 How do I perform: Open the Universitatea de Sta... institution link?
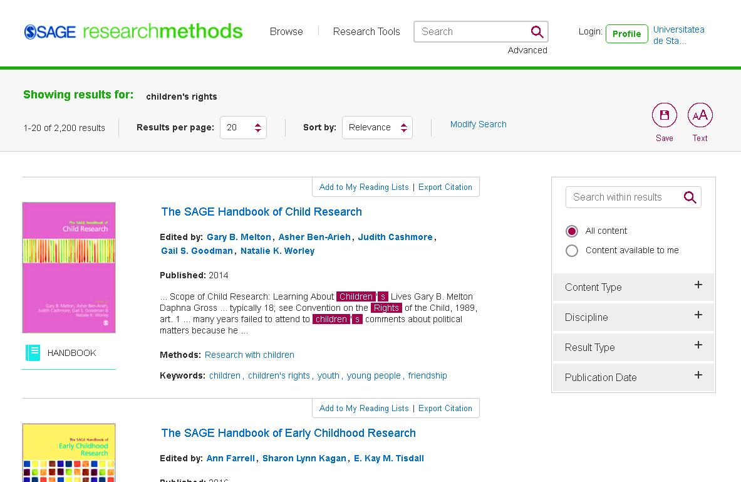(x=678, y=35)
